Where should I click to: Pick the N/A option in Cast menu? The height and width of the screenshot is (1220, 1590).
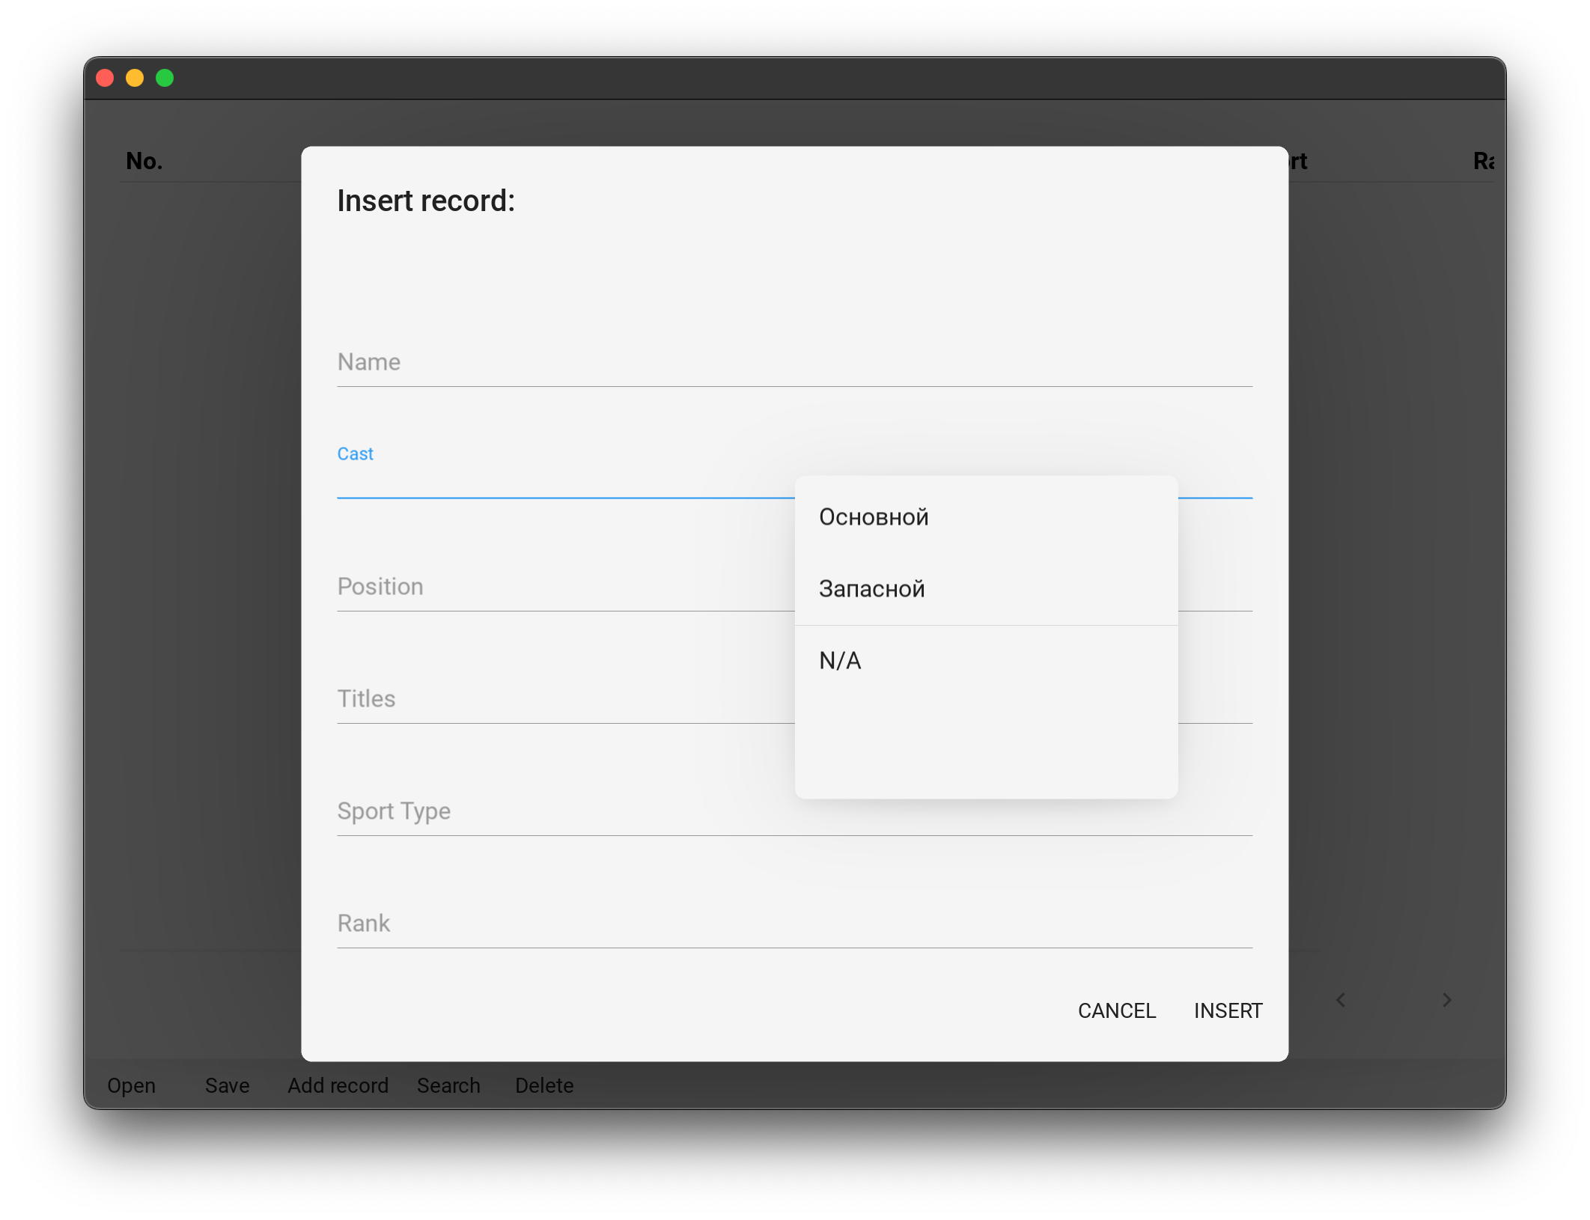click(x=840, y=661)
